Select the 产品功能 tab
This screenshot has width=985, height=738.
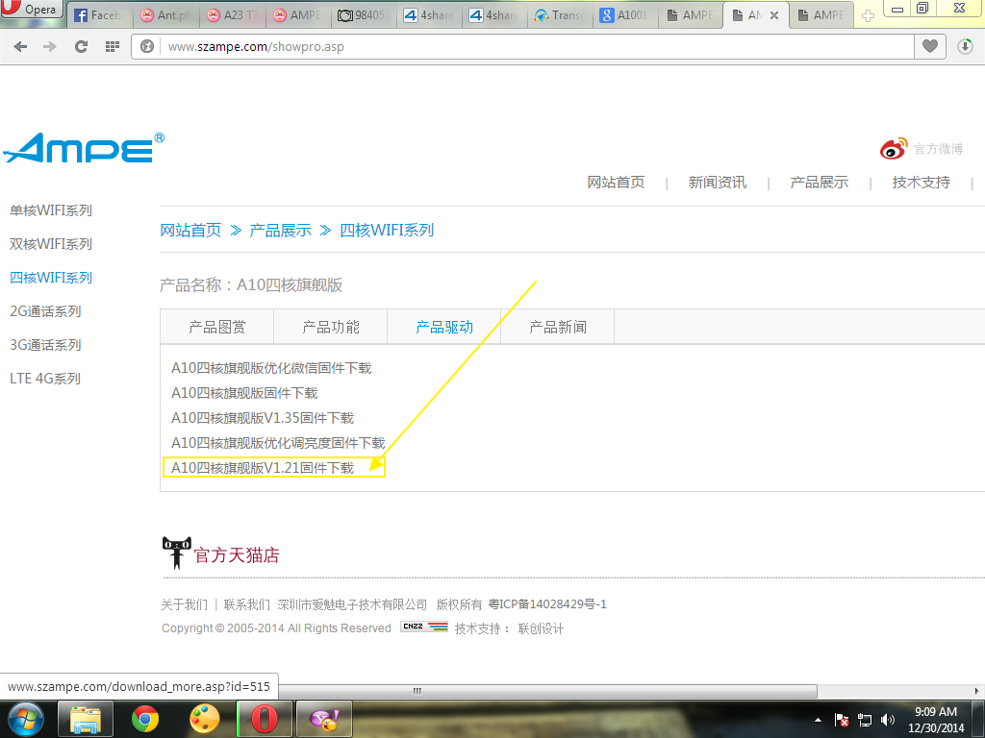pos(331,328)
